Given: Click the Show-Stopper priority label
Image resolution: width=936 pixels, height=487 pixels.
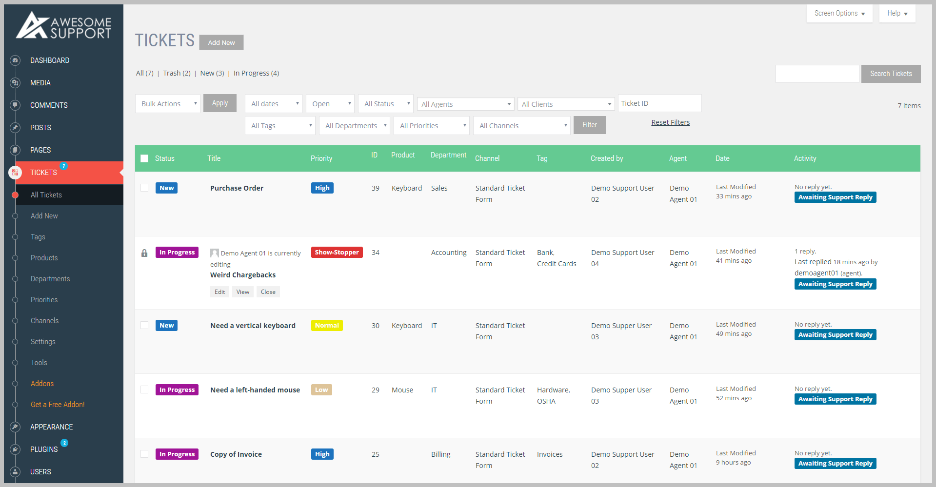Looking at the screenshot, I should (x=337, y=253).
